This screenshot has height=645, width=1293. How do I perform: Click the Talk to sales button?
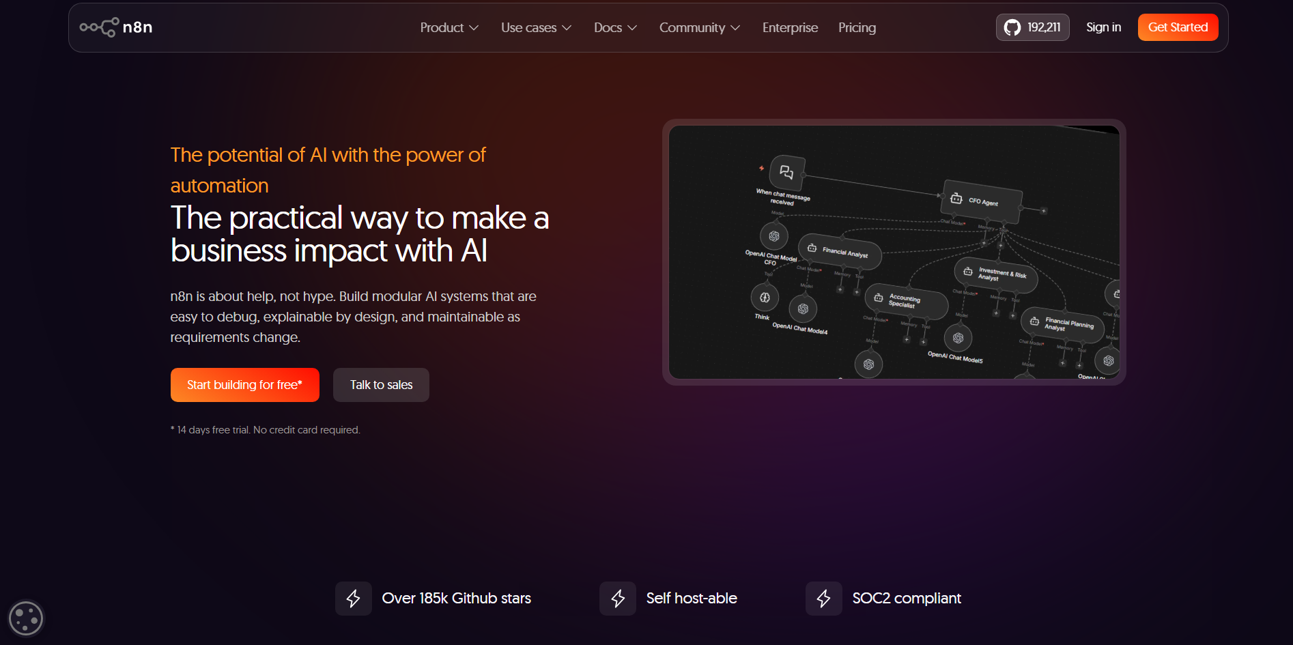tap(381, 385)
